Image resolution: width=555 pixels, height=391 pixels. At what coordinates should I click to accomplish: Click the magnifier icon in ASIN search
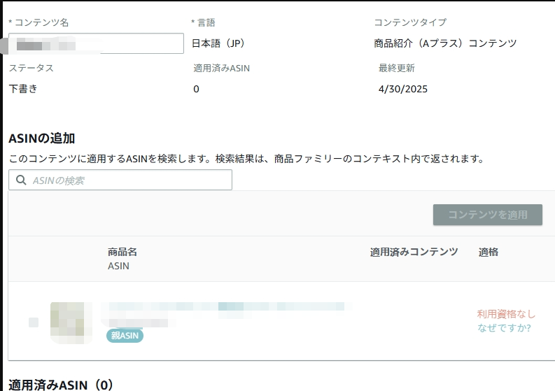click(21, 180)
